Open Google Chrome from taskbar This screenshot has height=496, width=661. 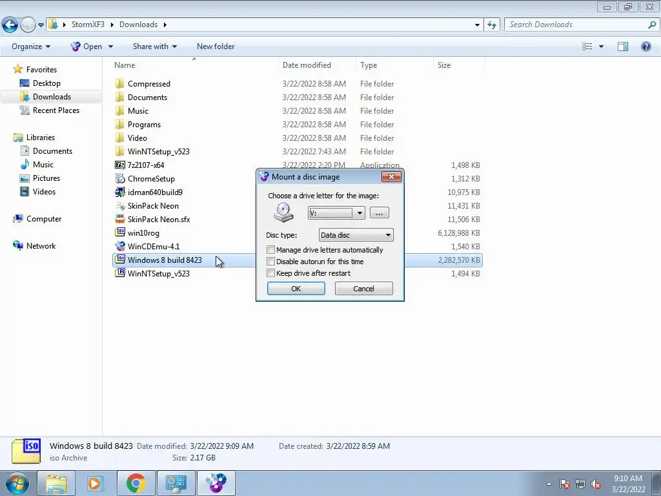(x=136, y=483)
